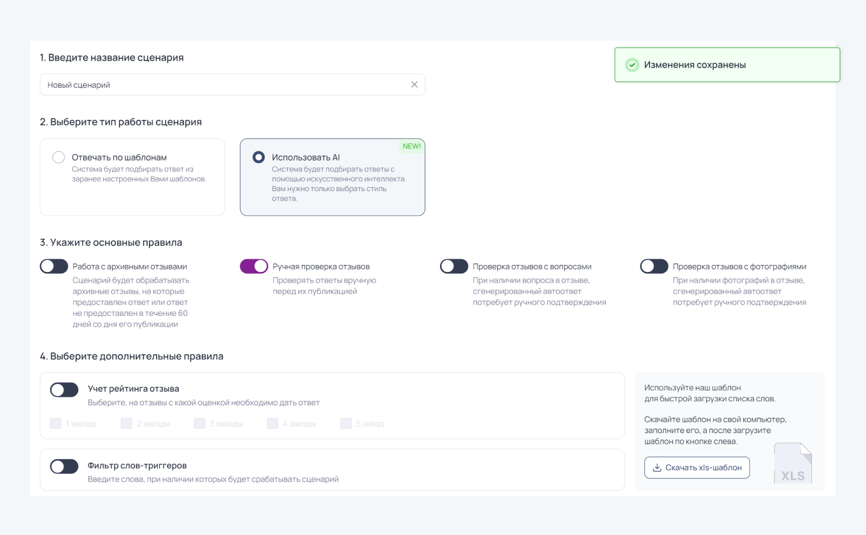This screenshot has width=866, height=535.
Task: Tick the '3 звезды' checkbox
Action: tap(199, 424)
